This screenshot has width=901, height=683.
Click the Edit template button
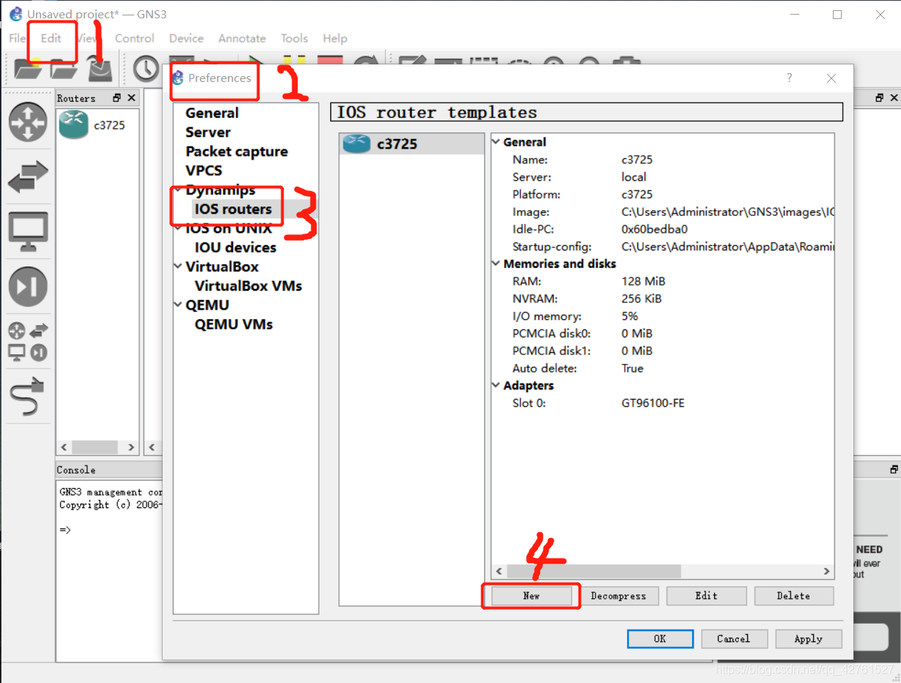(x=706, y=596)
